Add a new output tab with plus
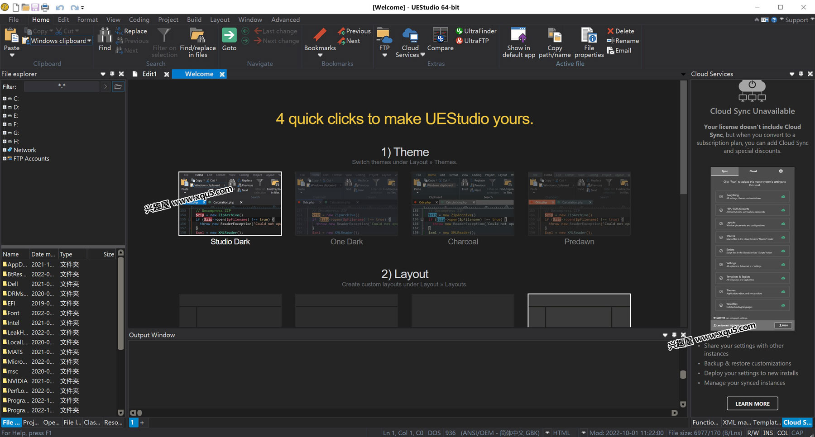This screenshot has height=437, width=815. (142, 423)
